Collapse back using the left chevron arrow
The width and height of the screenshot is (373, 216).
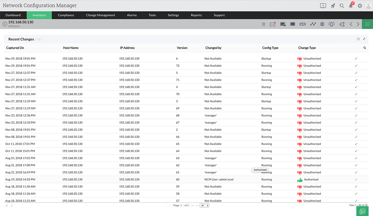point(351,24)
